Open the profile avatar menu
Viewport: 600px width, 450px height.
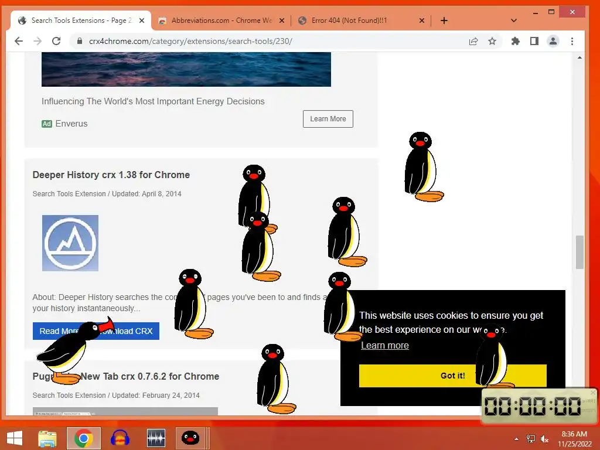pyautogui.click(x=553, y=42)
